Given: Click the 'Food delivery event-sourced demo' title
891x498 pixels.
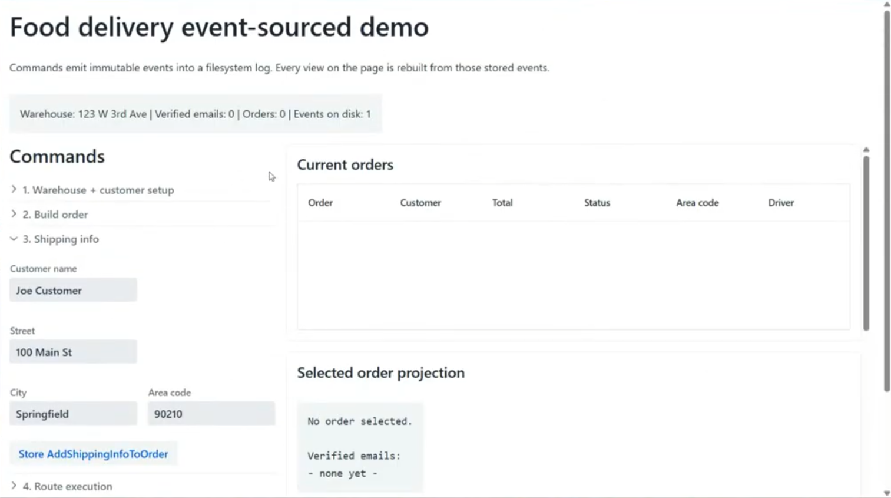Looking at the screenshot, I should click(219, 27).
